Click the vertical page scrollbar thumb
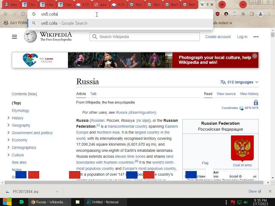The height and width of the screenshot is (206, 275). [x=273, y=35]
